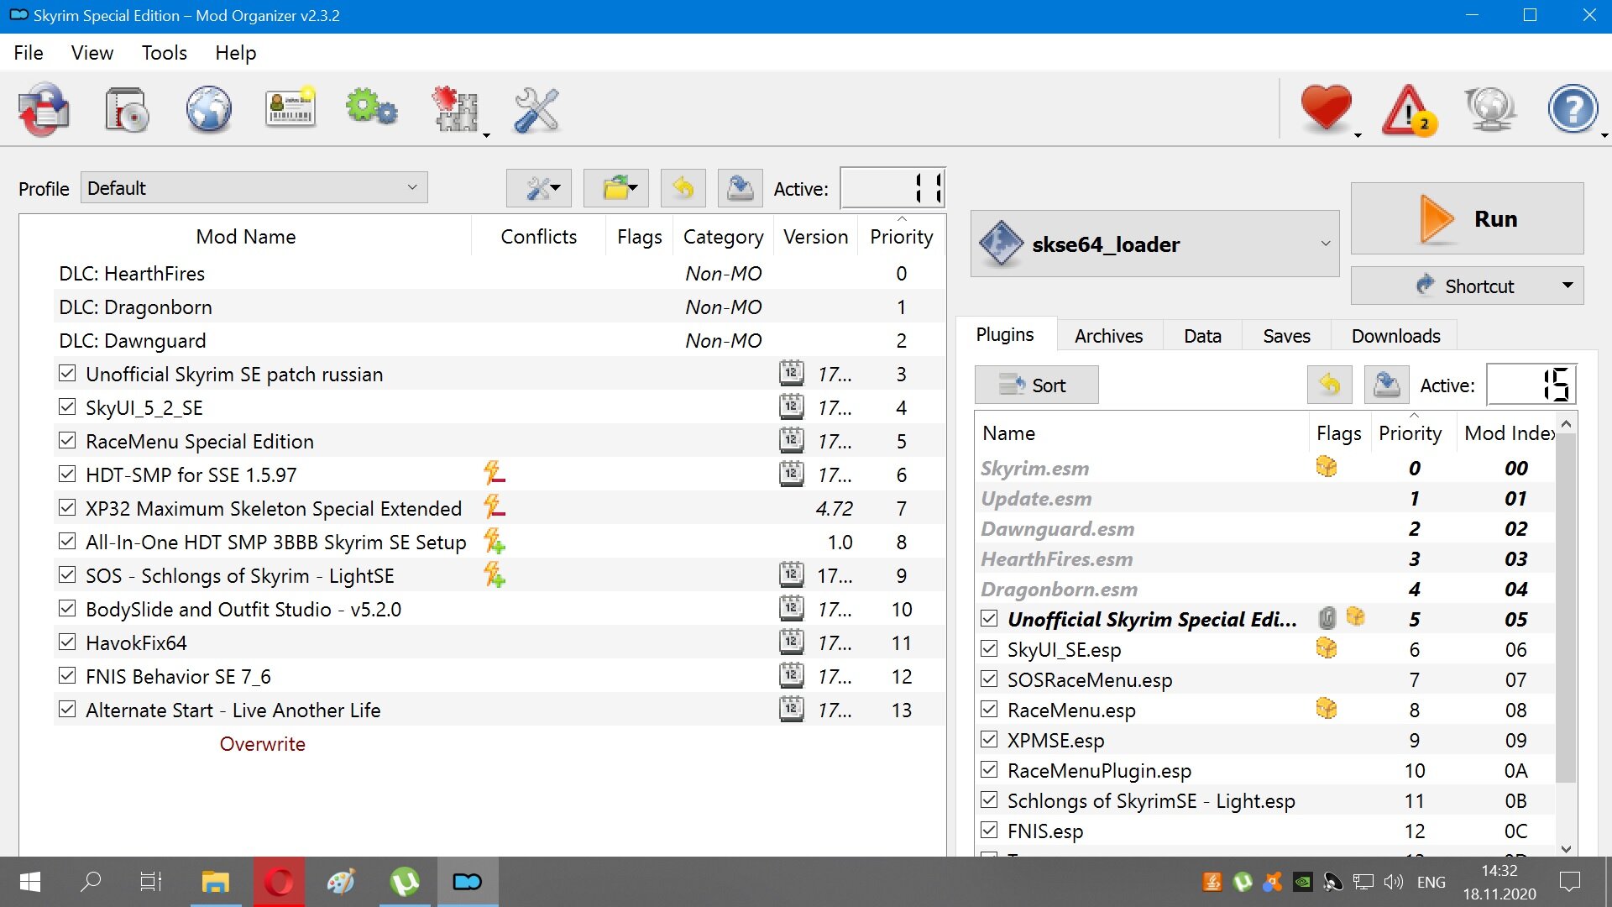Open the Help menu
The width and height of the screenshot is (1612, 907).
point(235,53)
